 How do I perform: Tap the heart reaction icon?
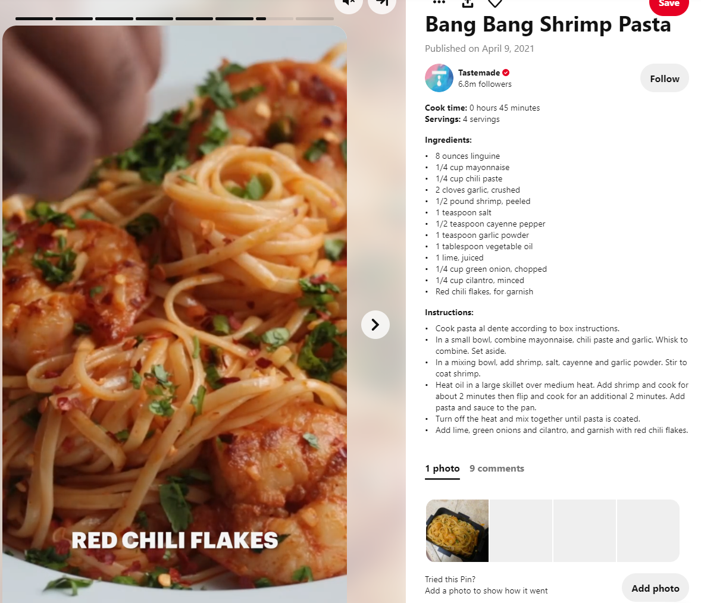coord(495,4)
